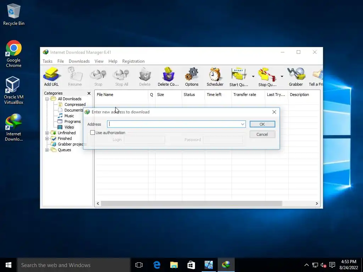Open the File menu
Viewport: 363px width, 272px height.
[61, 61]
